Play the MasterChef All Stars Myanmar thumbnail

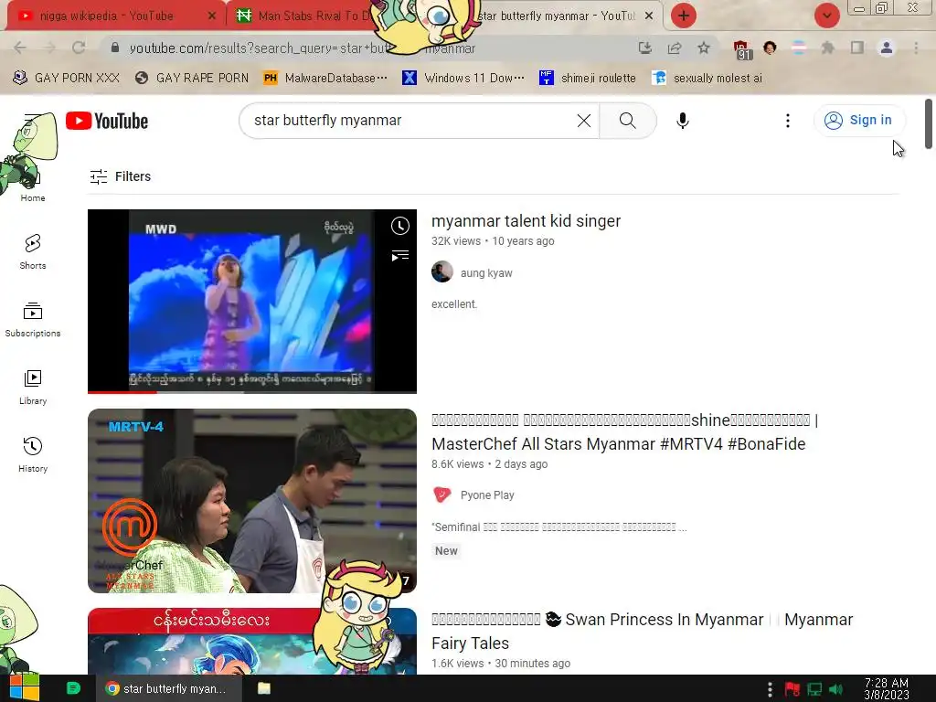252,501
